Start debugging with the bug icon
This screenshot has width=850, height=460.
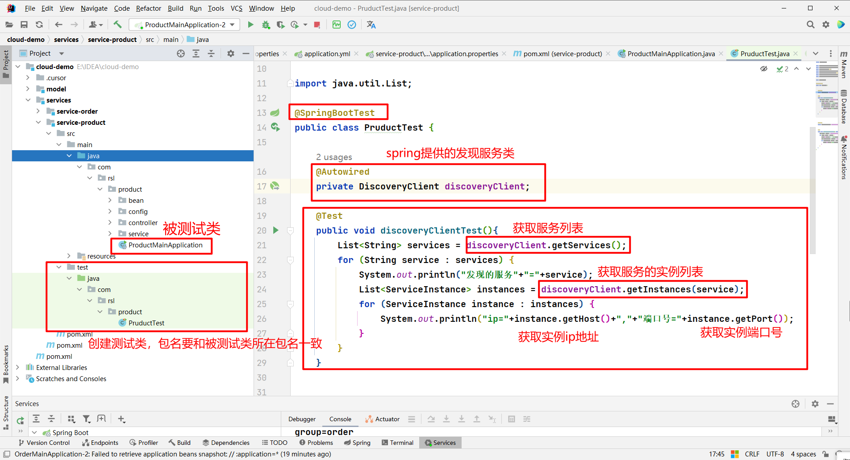(266, 25)
